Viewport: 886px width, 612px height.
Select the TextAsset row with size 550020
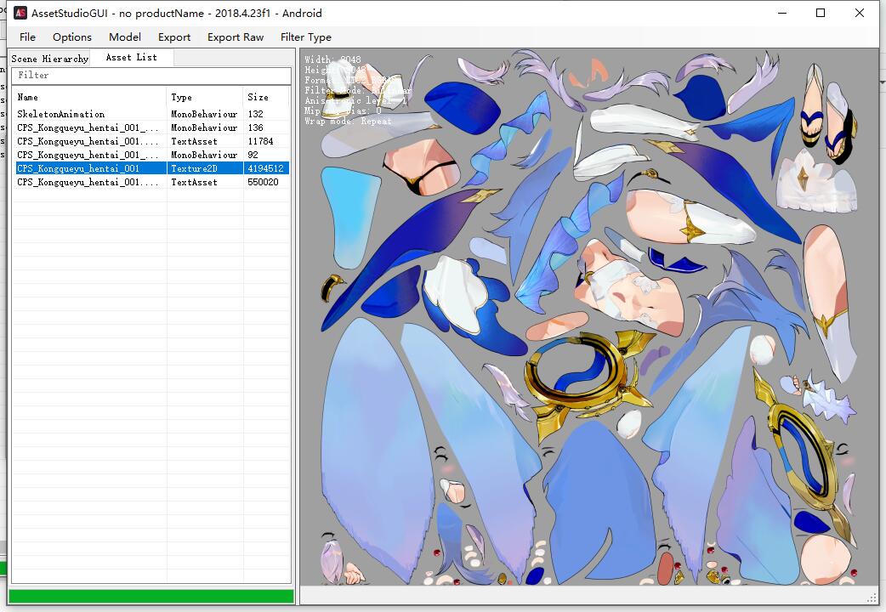(151, 182)
